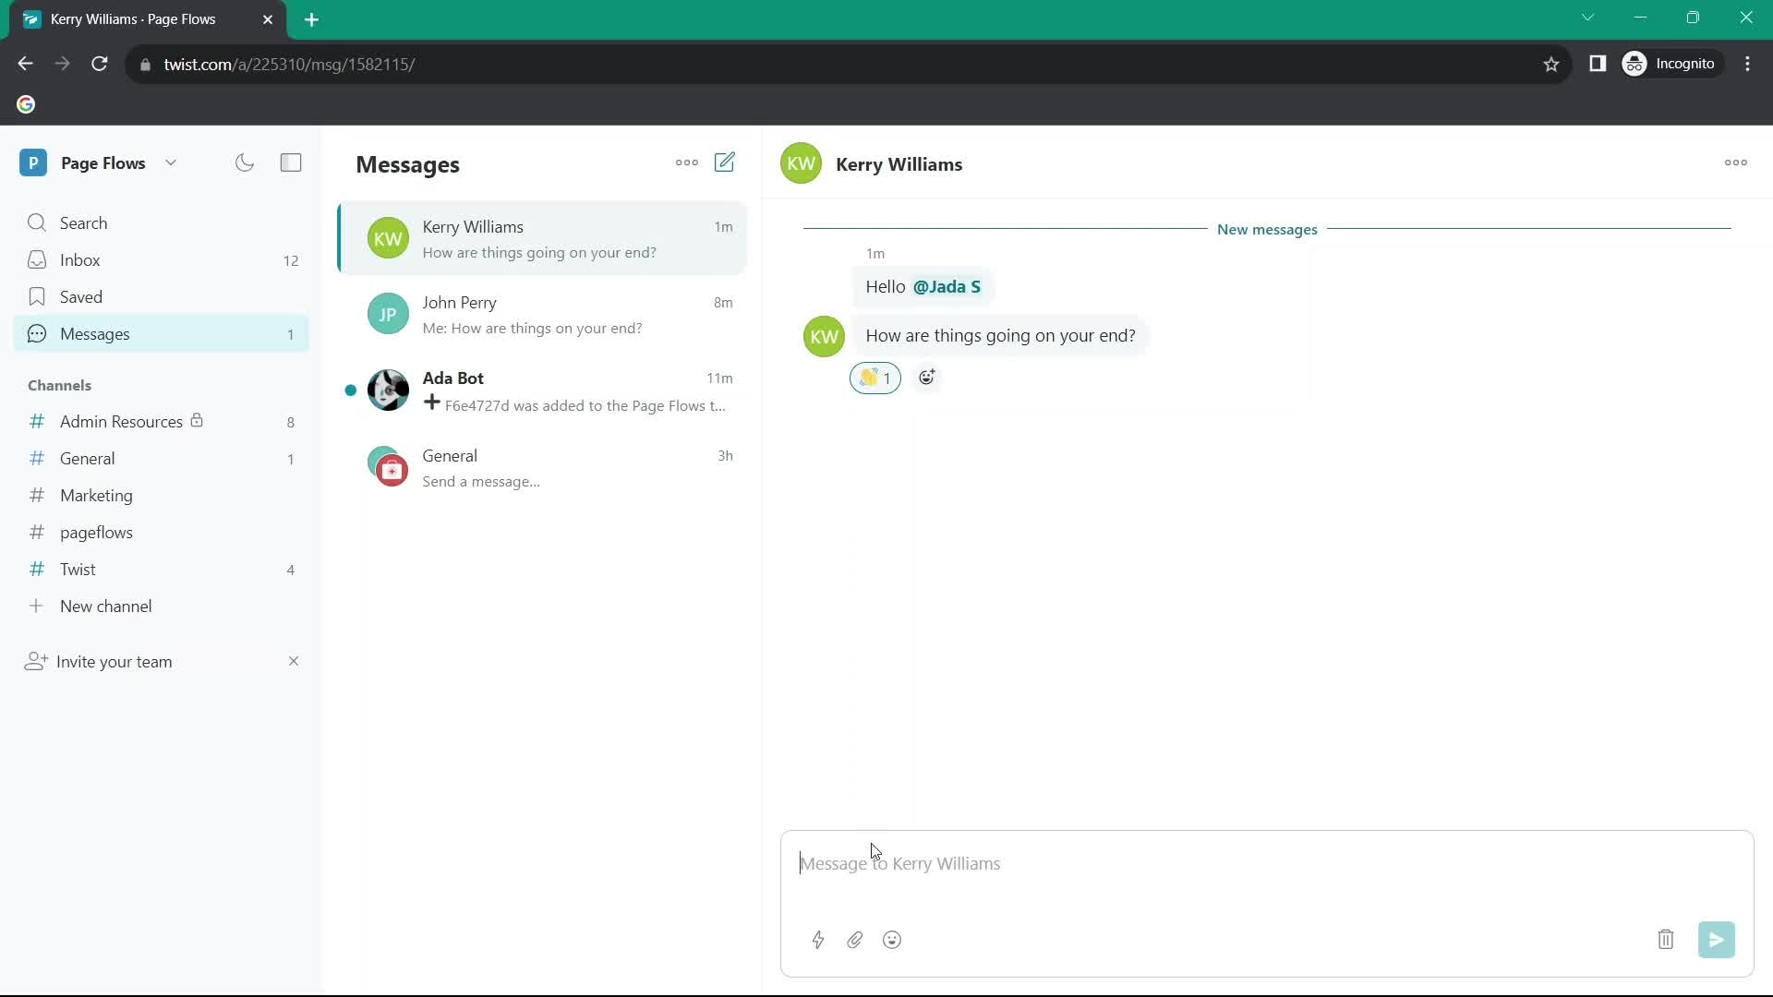Open conversation options menu for Kerry Williams
Image resolution: width=1773 pixels, height=997 pixels.
[x=1735, y=162]
